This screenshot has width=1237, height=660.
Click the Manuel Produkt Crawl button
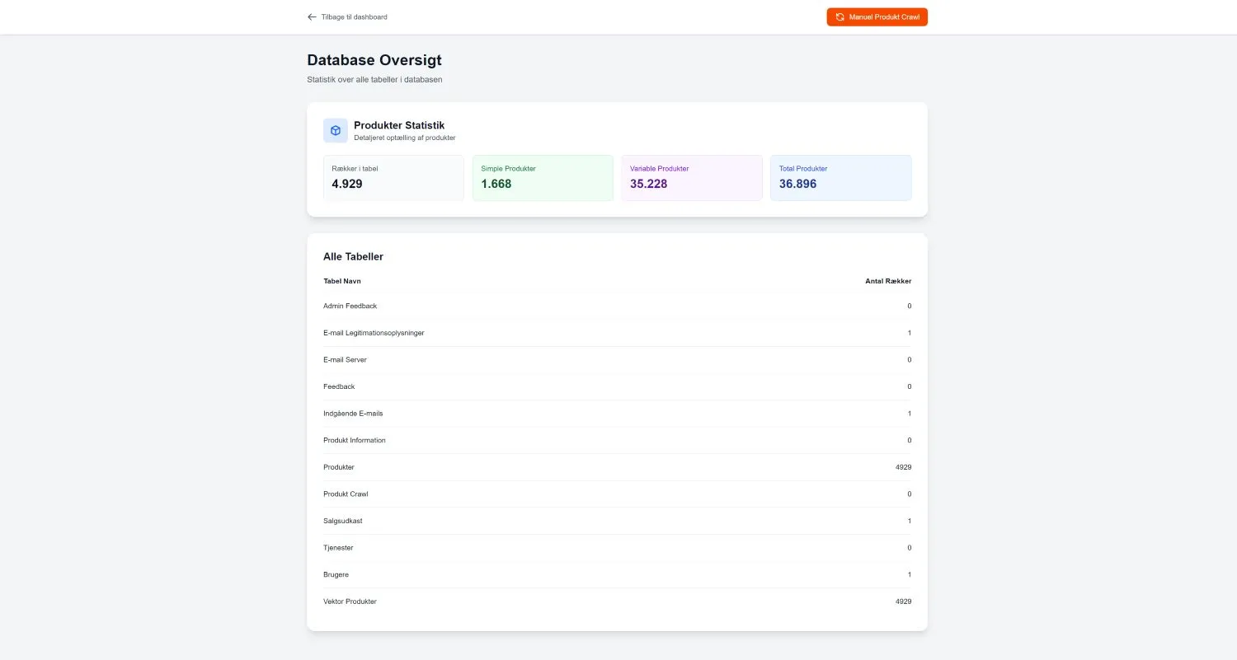pos(877,16)
